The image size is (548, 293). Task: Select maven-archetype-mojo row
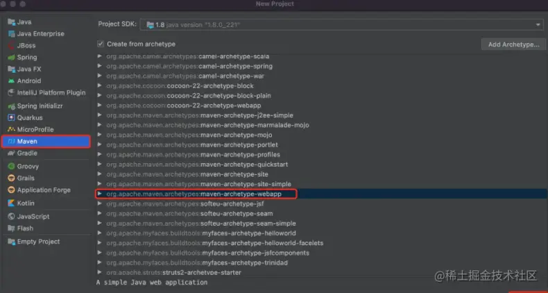[x=322, y=135]
